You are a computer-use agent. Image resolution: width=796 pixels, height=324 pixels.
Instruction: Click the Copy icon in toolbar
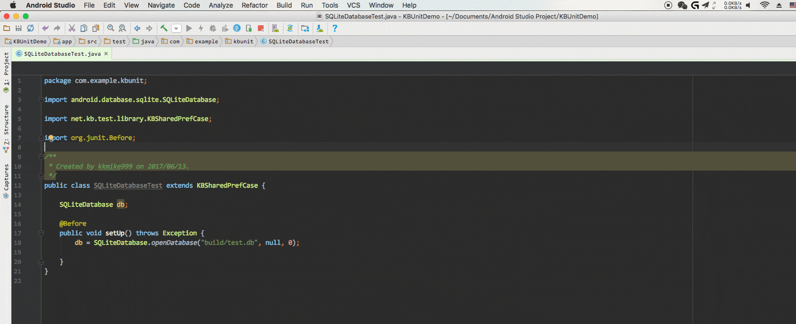coord(84,29)
